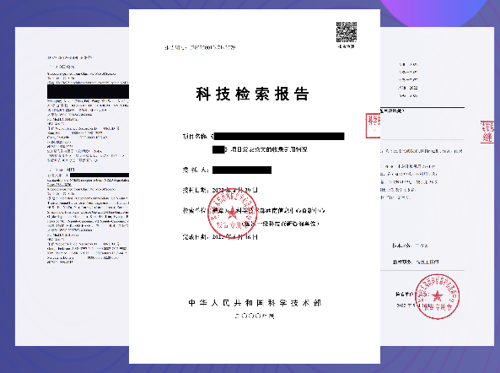Select the text 中华人民共和国科学技术部
The width and height of the screenshot is (500, 373).
click(255, 303)
